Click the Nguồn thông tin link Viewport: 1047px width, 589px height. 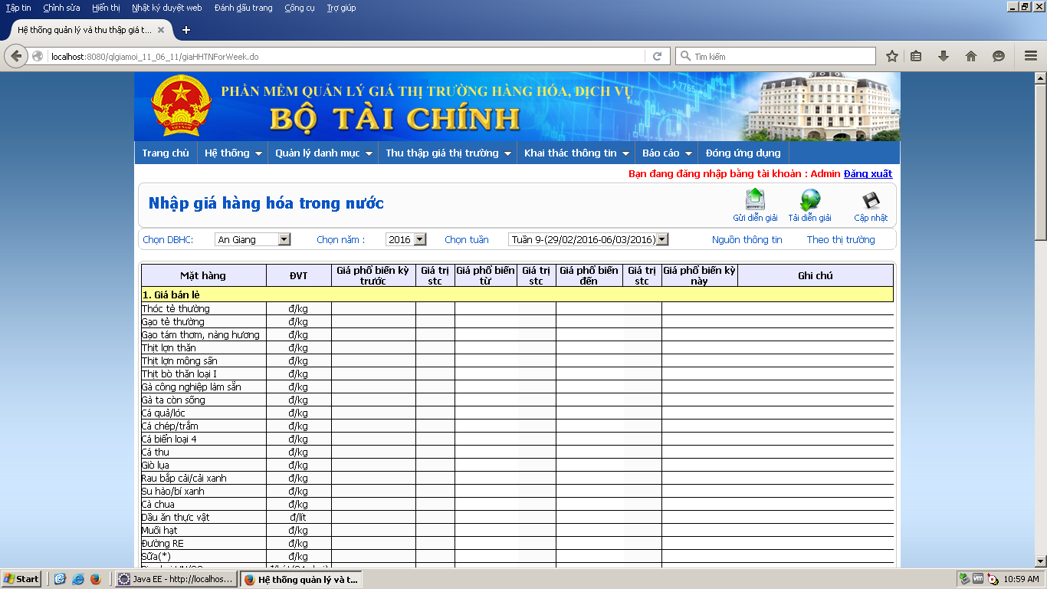click(747, 239)
